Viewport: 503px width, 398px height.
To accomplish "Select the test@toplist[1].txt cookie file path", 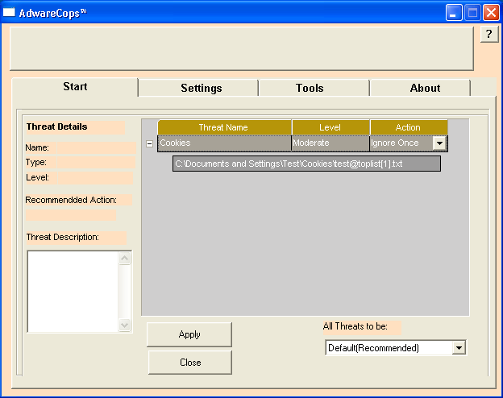I will (x=306, y=164).
